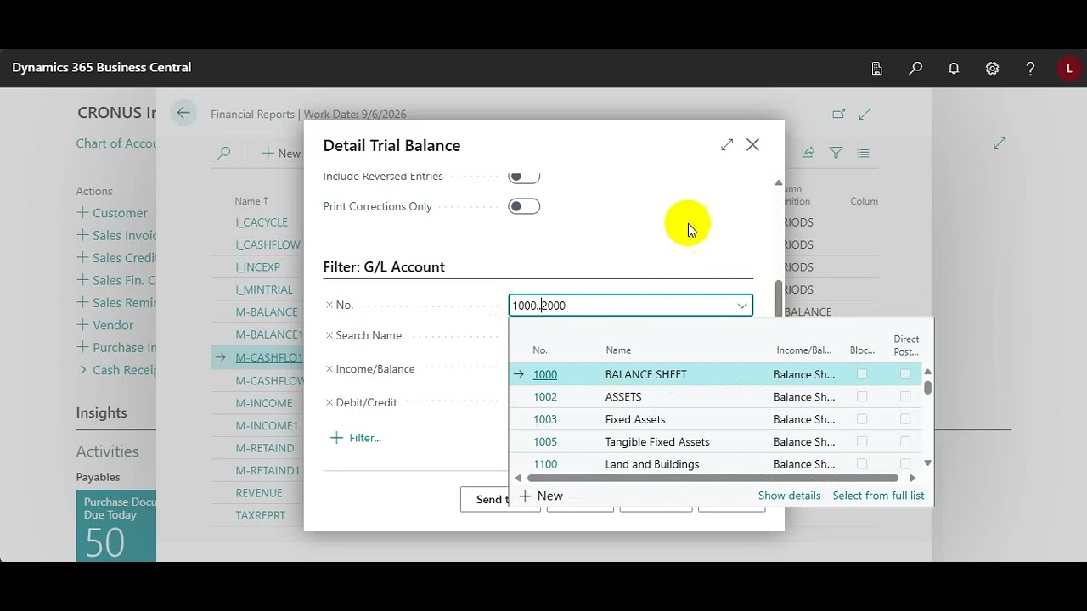Sort by the Name column header
The width and height of the screenshot is (1087, 611).
(251, 201)
